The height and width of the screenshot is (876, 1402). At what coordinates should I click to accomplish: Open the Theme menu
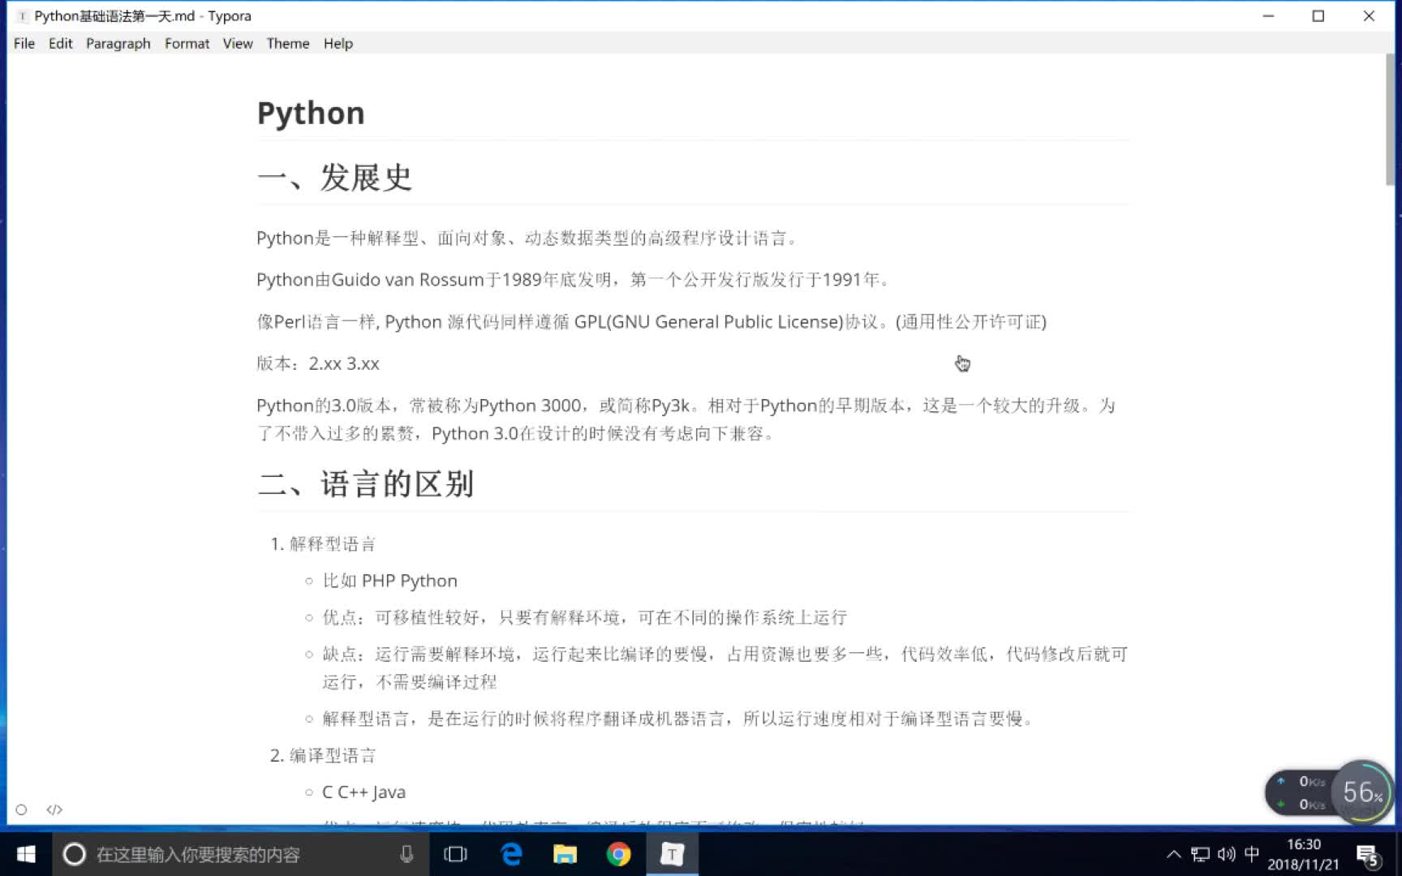(x=288, y=44)
